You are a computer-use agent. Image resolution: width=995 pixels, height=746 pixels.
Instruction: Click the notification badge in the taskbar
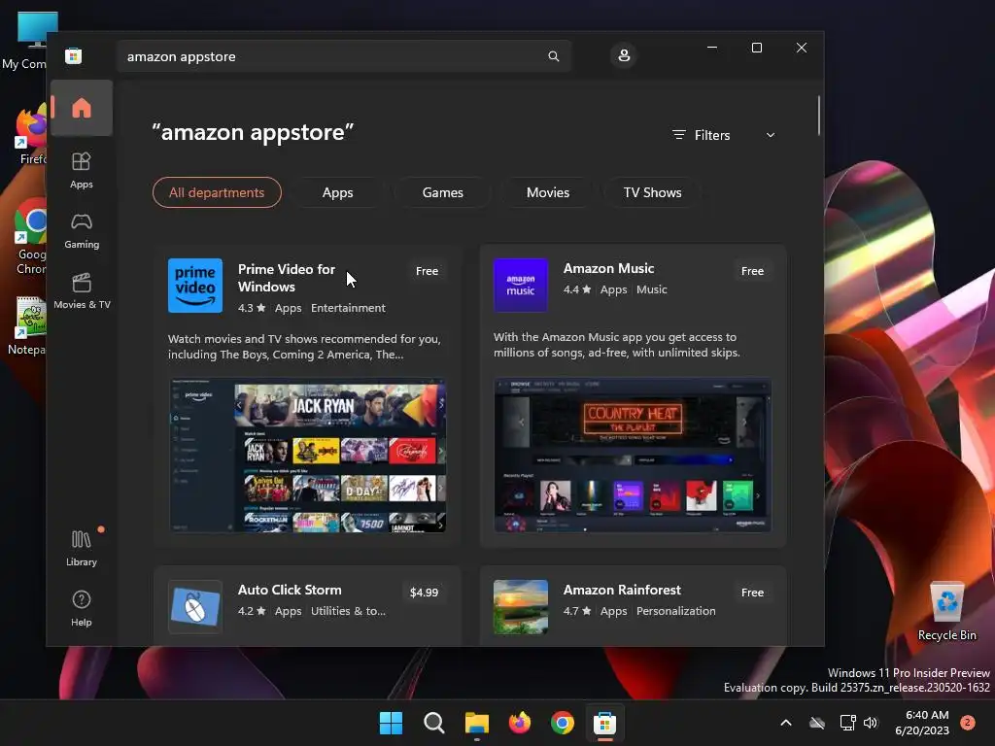coord(968,723)
